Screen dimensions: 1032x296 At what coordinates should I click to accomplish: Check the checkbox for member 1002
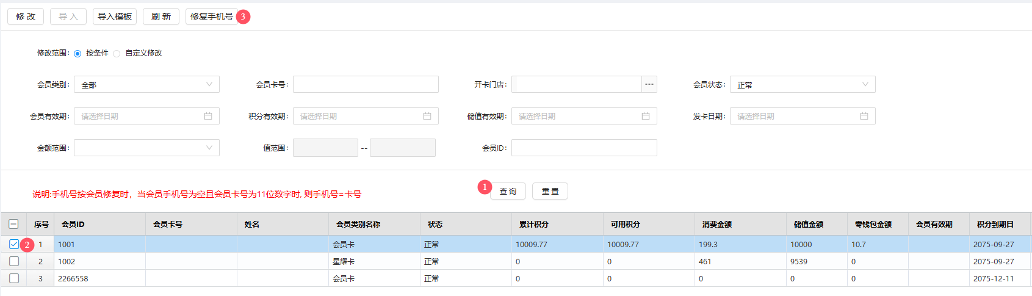14,261
